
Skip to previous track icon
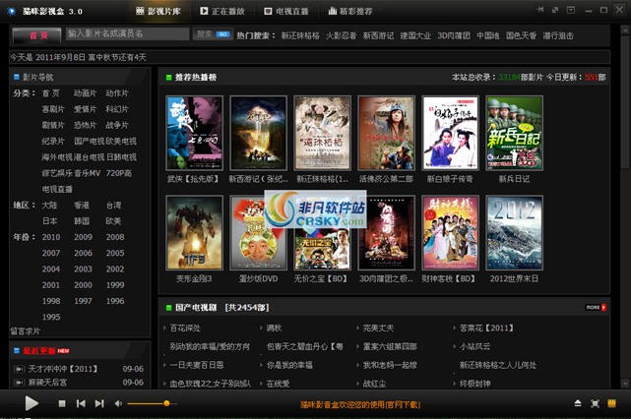(x=81, y=403)
